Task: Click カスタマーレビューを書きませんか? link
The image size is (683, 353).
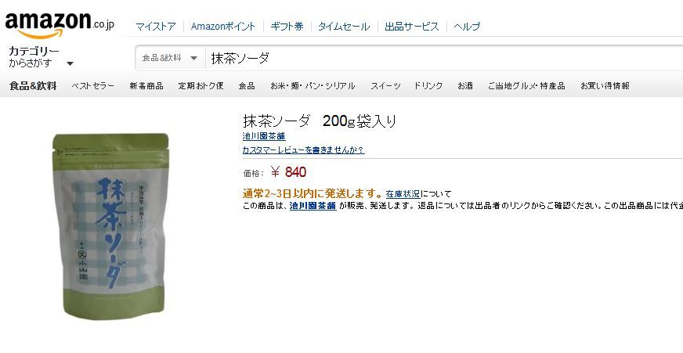Action: tap(303, 150)
